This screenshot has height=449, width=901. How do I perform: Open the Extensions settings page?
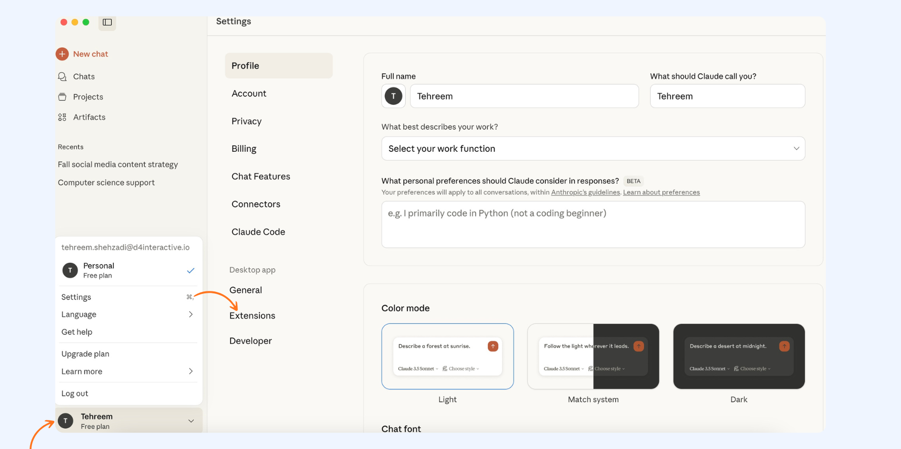pyautogui.click(x=252, y=316)
